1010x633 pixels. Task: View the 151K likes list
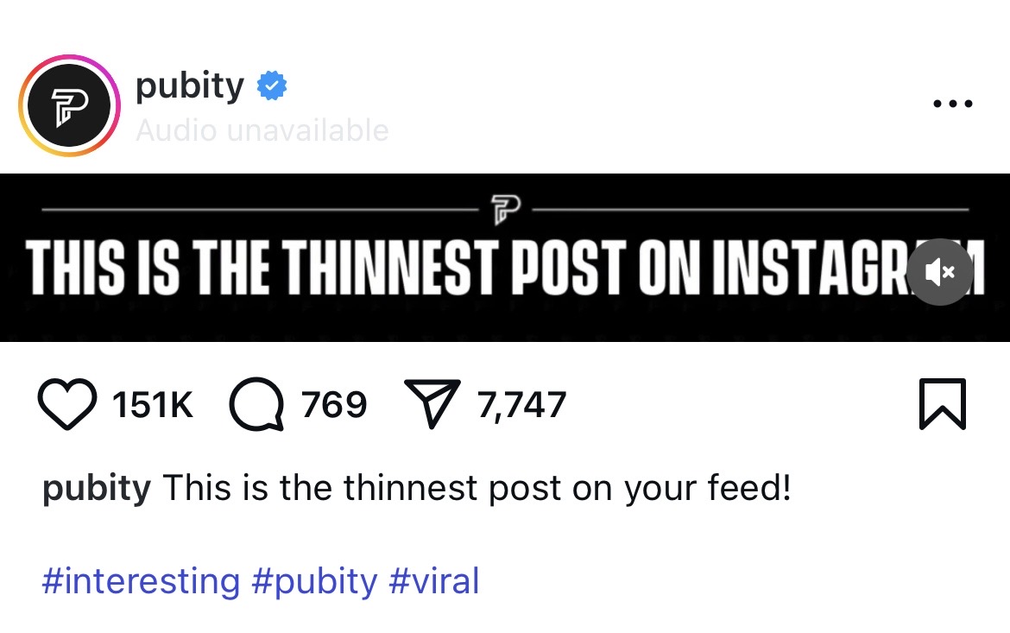point(154,405)
